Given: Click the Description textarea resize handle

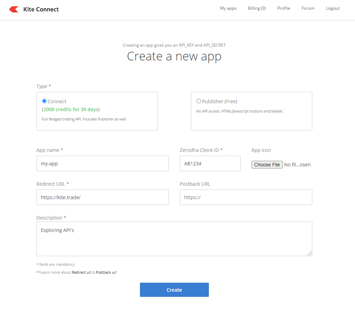Looking at the screenshot, I should click(x=310, y=253).
